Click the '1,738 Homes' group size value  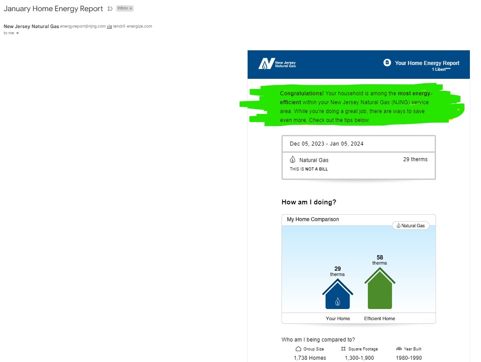(x=310, y=358)
